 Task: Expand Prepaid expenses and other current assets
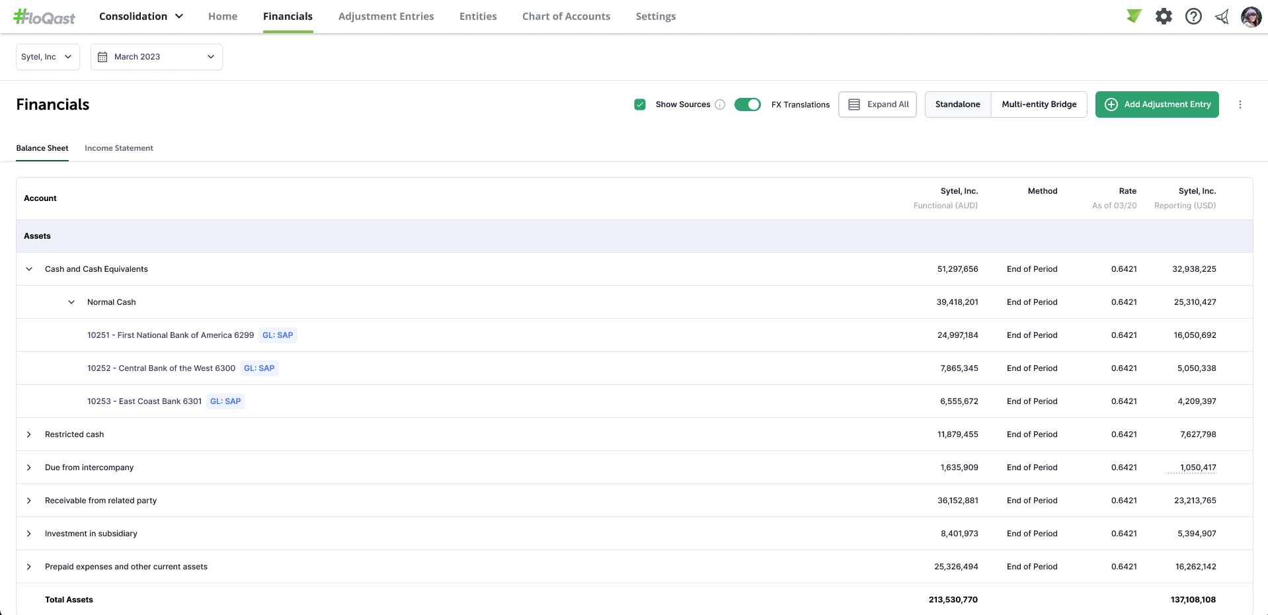(x=29, y=567)
